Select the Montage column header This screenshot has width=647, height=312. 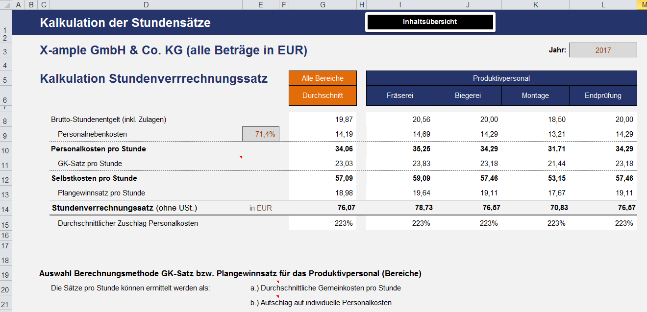[535, 95]
